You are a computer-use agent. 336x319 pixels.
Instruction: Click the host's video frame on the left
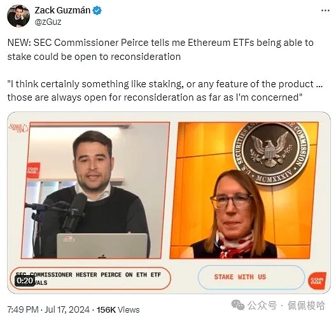click(95, 190)
